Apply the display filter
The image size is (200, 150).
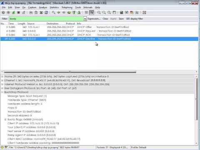pyautogui.click(x=113, y=19)
